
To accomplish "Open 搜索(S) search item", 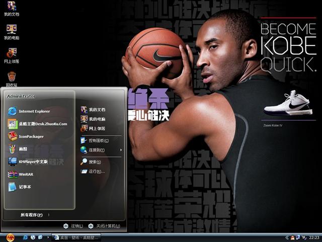I will point(91,162).
